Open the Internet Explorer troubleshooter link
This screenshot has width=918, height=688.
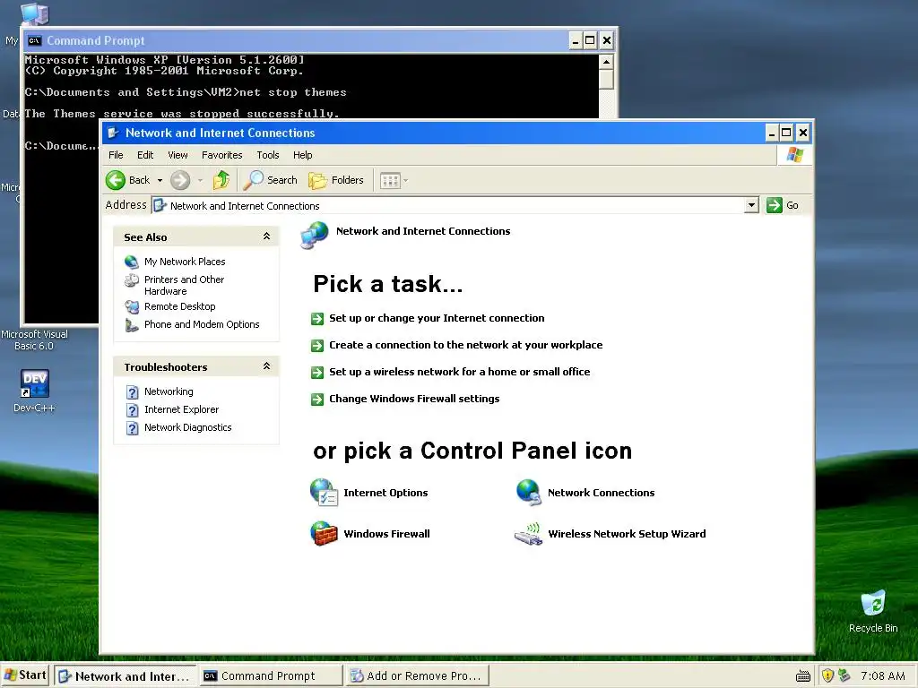point(181,409)
